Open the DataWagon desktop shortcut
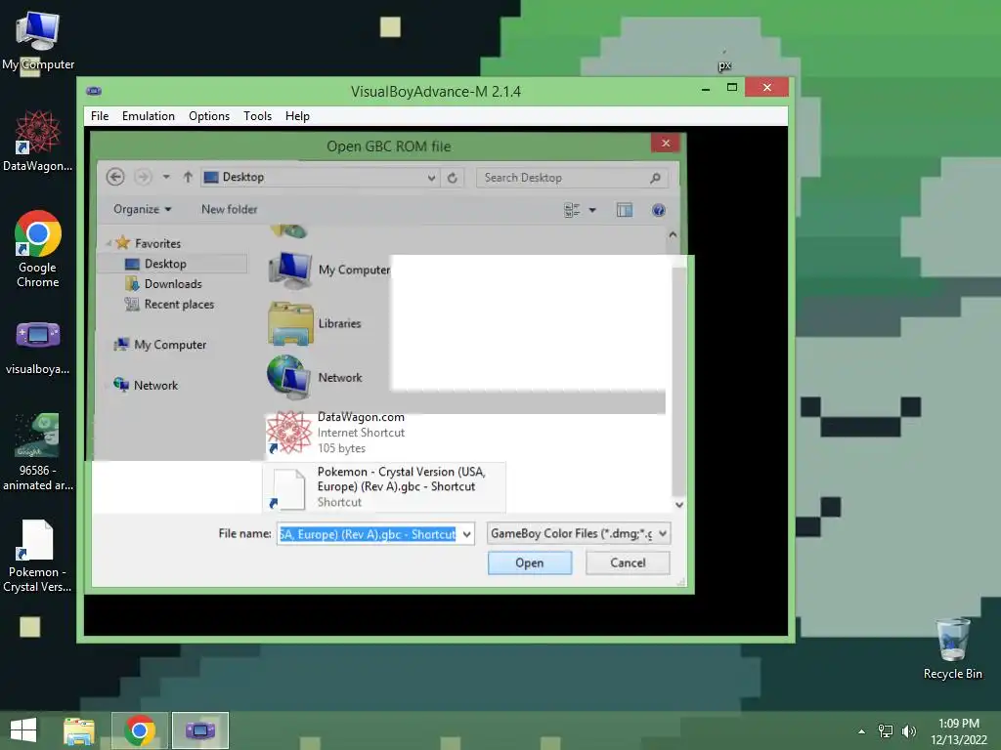 38,142
